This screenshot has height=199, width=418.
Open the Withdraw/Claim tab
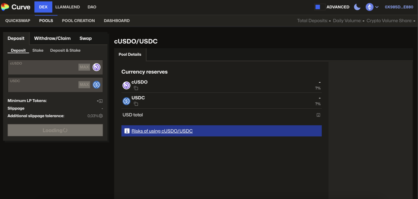click(52, 38)
